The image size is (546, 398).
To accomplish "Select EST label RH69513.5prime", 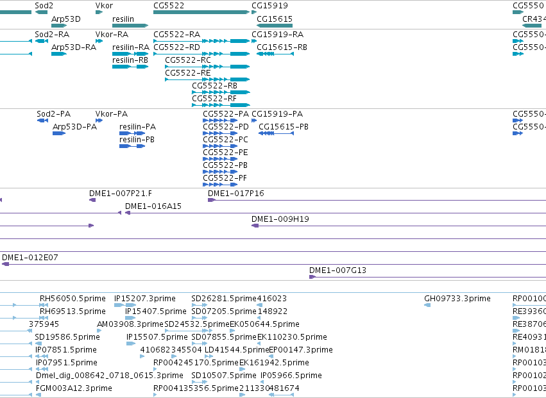I will tap(73, 311).
